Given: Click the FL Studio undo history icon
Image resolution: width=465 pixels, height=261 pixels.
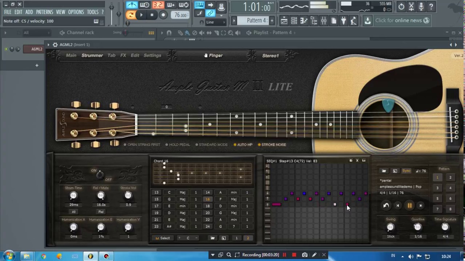Looking at the screenshot, I should point(401,7).
